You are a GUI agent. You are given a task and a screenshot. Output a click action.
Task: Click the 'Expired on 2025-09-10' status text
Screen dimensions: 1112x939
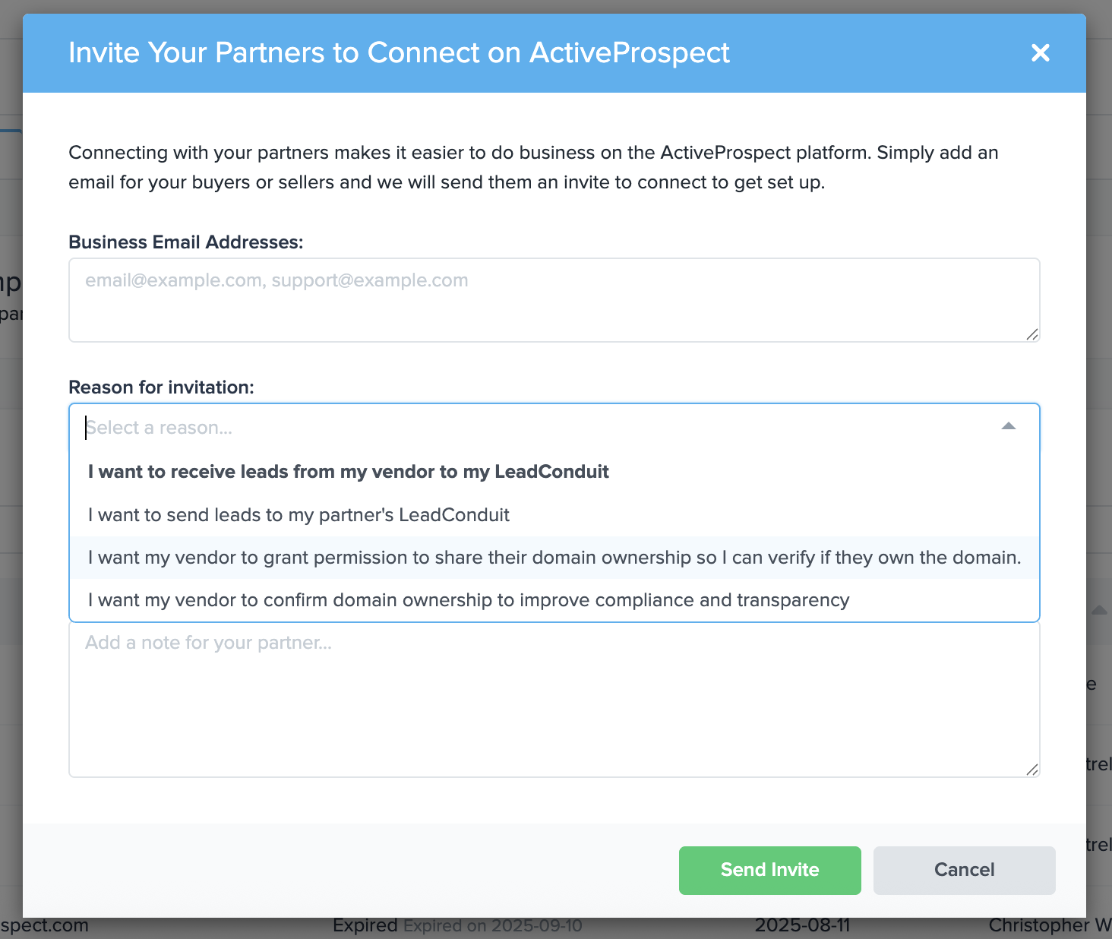tap(493, 926)
